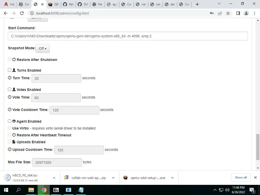260x195 pixels.
Task: Open File Explorer from taskbar
Action: (x=31, y=190)
